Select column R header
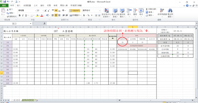198x103 pixels. pyautogui.click(x=133, y=27)
